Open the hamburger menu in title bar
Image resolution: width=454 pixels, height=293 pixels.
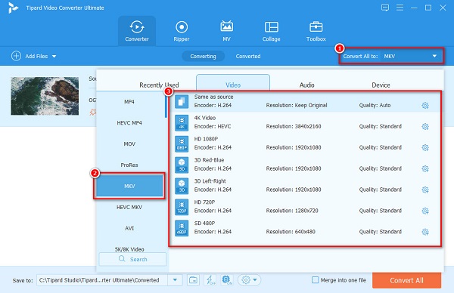coord(400,8)
